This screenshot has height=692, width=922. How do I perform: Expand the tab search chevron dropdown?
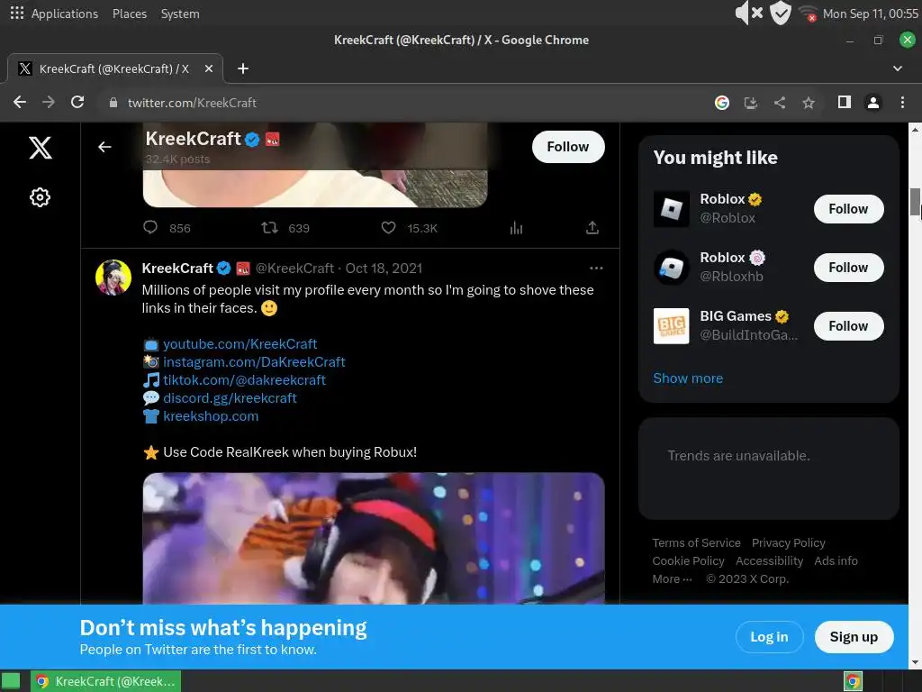[898, 68]
